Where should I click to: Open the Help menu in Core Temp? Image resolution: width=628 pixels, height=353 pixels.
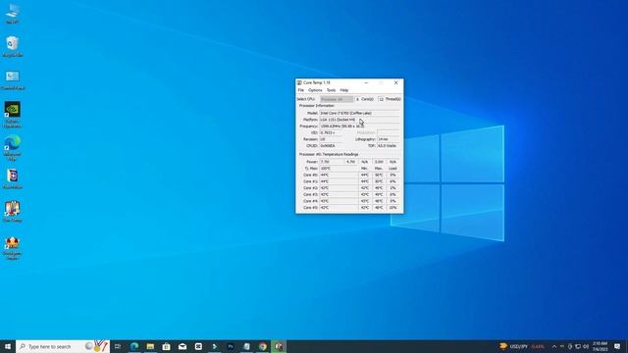[344, 90]
